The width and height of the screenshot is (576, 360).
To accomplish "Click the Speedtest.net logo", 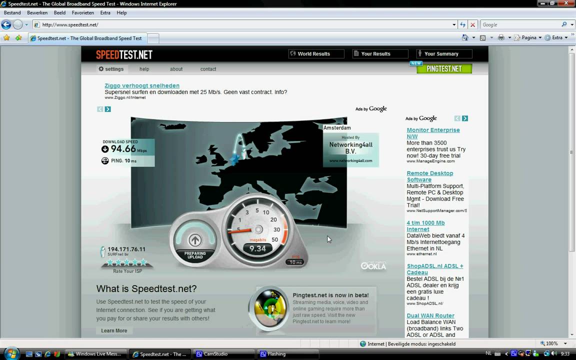I will 124,54.
